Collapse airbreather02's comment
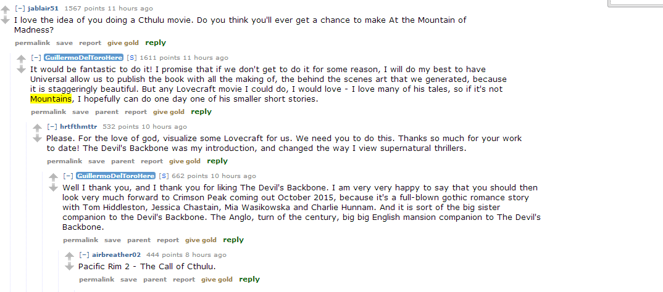The width and height of the screenshot is (663, 292). click(84, 255)
